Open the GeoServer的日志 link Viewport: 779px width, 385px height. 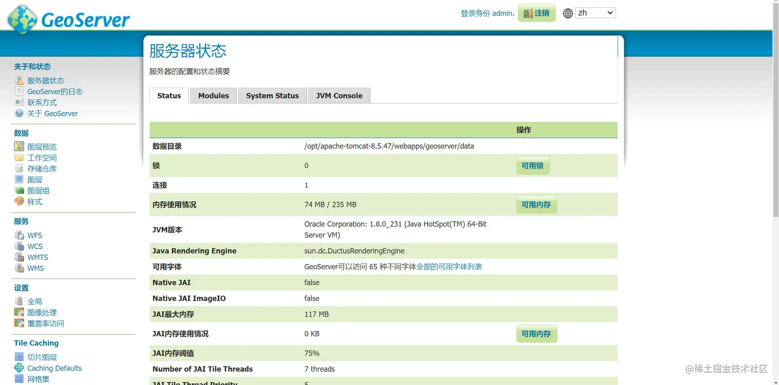tap(55, 92)
